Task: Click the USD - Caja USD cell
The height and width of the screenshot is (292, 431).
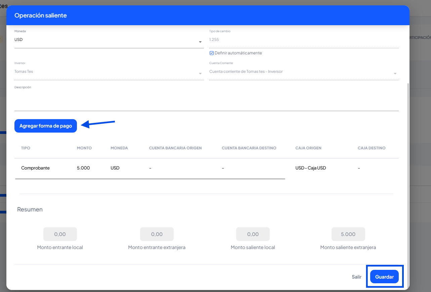Action: (x=310, y=168)
